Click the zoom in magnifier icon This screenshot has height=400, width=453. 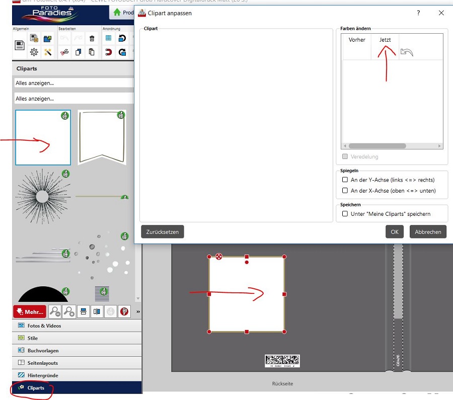(x=69, y=311)
